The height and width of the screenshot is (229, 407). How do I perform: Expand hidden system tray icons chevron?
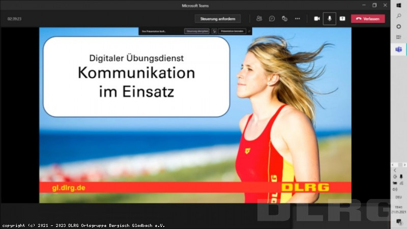coord(395,170)
